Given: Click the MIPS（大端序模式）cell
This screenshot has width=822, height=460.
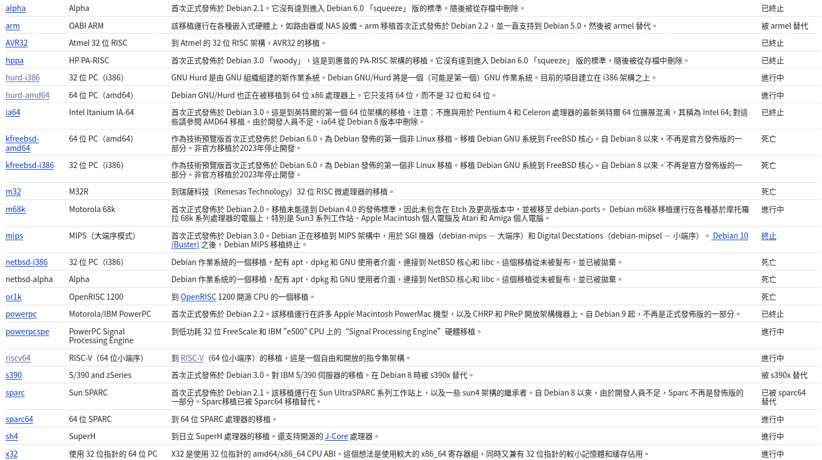Looking at the screenshot, I should 102,236.
